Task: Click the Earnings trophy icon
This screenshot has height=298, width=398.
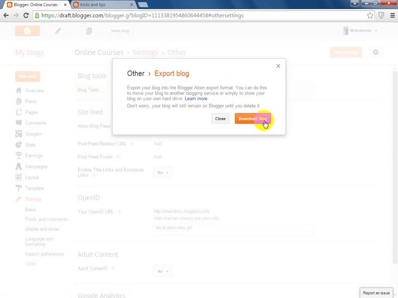Action: point(19,156)
